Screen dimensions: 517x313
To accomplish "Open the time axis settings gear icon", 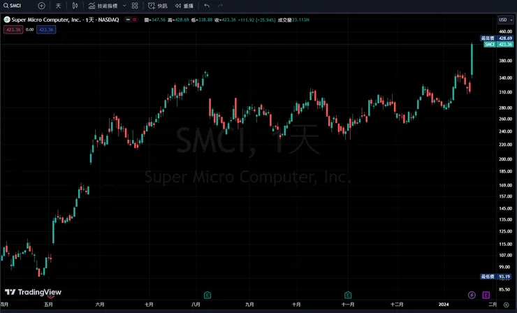I will point(506,305).
